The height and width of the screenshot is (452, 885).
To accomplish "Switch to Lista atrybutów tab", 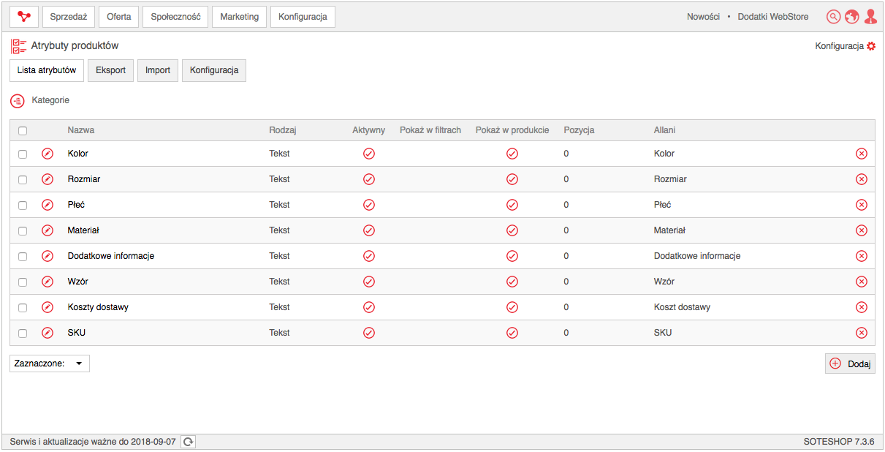I will pos(47,70).
